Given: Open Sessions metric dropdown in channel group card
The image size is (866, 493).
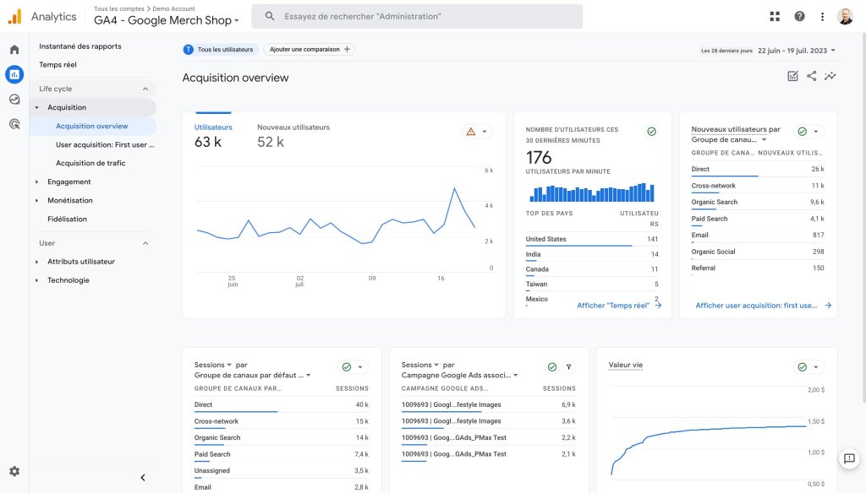Looking at the screenshot, I should [x=213, y=365].
